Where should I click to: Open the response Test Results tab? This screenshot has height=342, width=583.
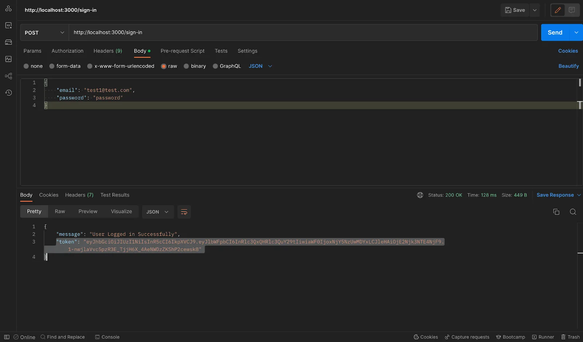point(115,195)
